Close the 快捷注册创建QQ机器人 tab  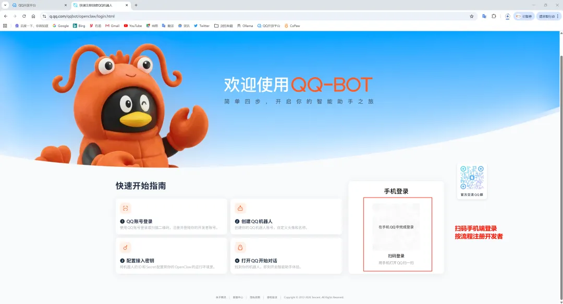tap(127, 5)
